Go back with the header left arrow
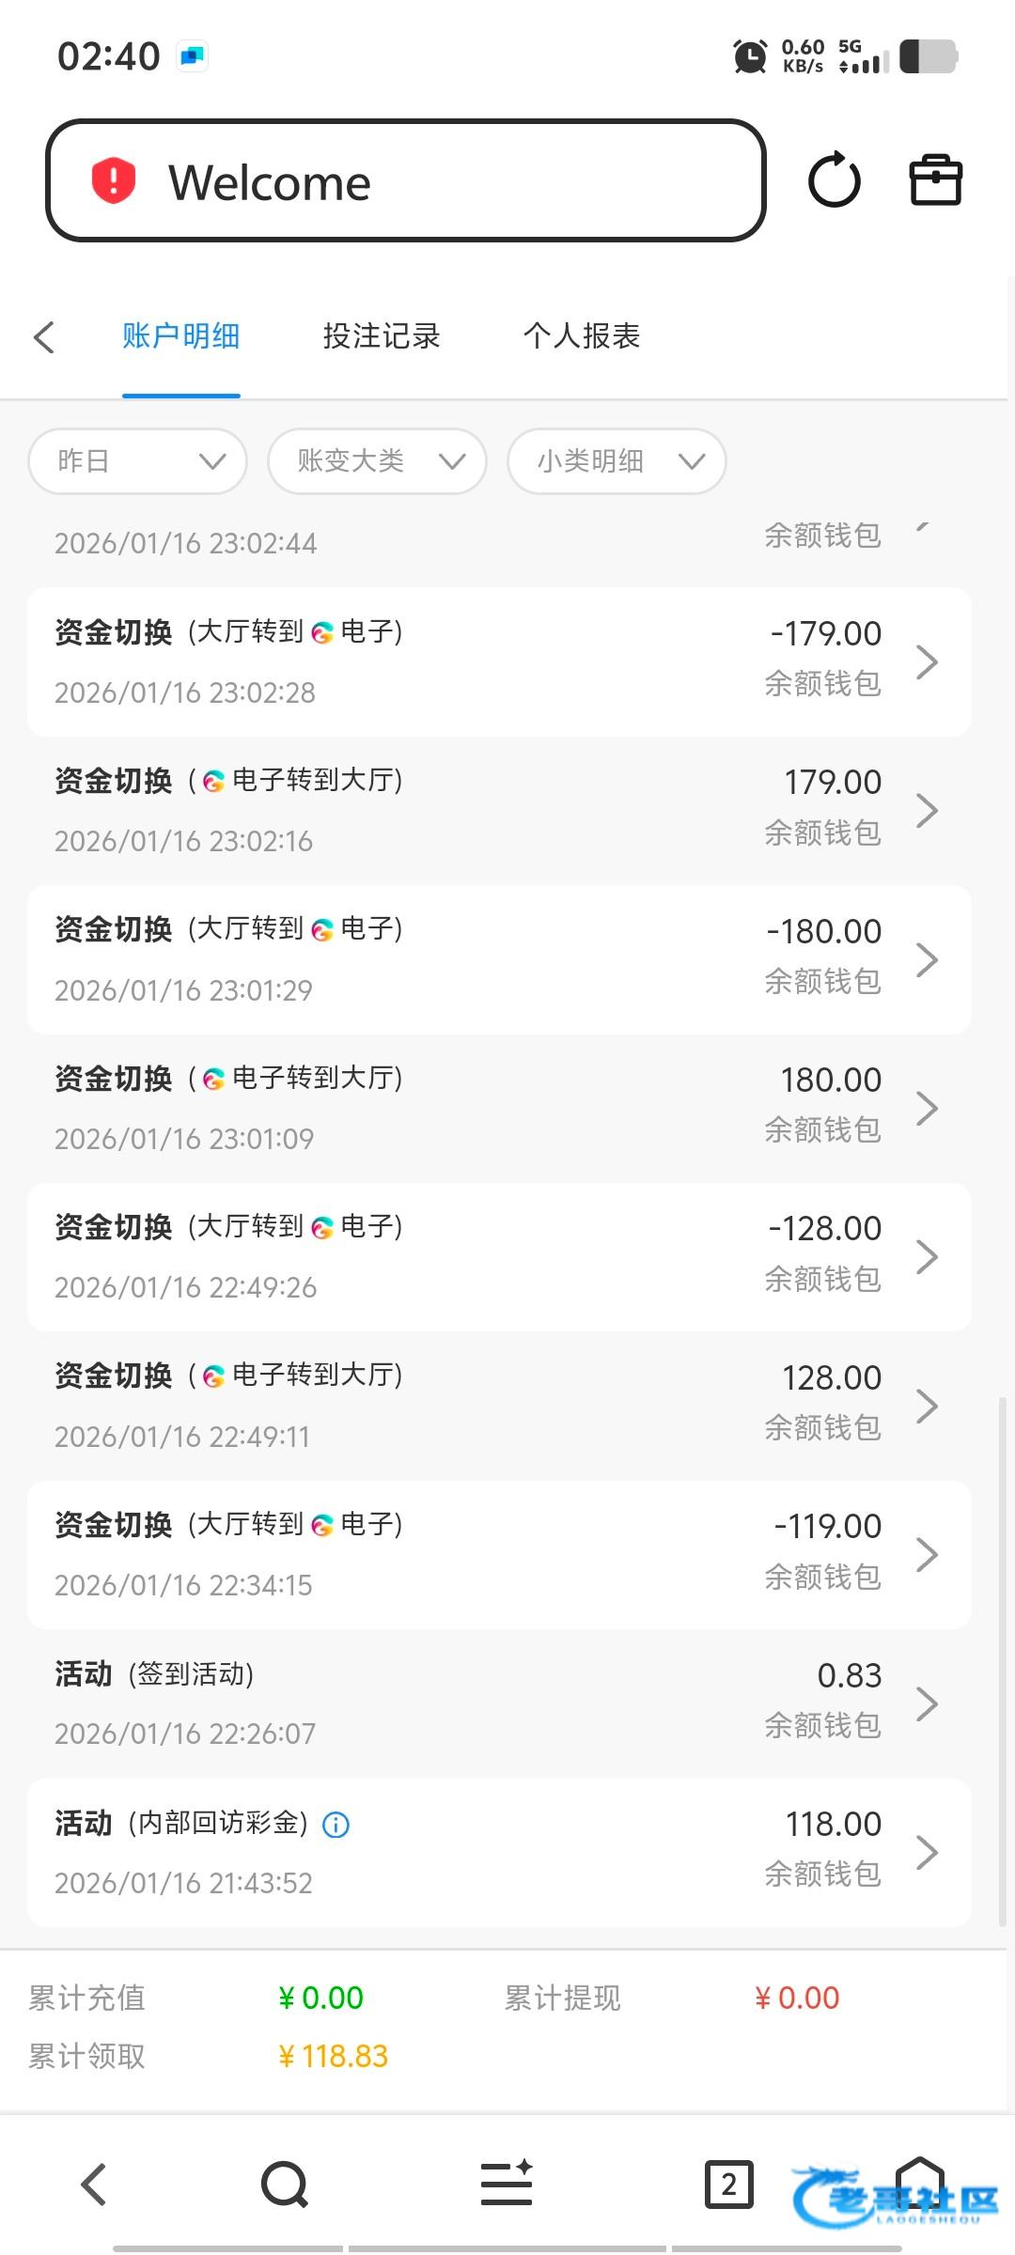 coord(44,337)
